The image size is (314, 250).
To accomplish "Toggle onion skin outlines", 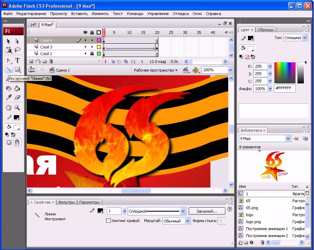I will (119, 61).
